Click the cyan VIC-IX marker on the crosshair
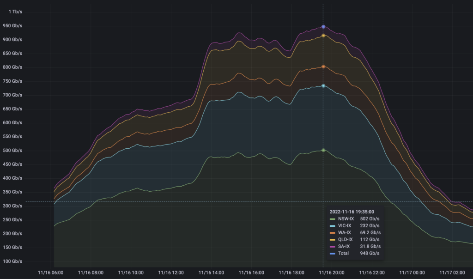This screenshot has width=473, height=279. 323,85
